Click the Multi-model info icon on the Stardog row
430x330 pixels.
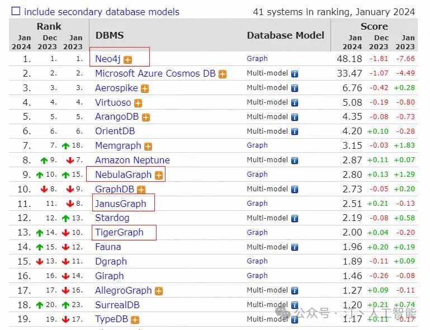(x=294, y=218)
